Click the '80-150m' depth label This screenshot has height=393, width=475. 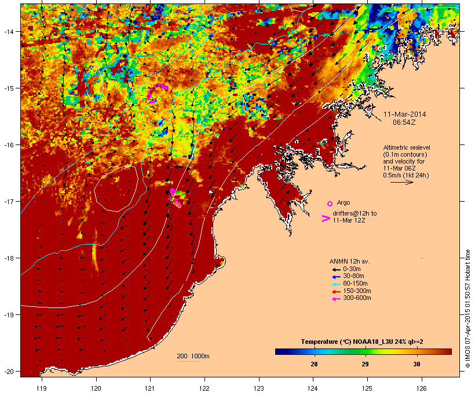(x=355, y=284)
